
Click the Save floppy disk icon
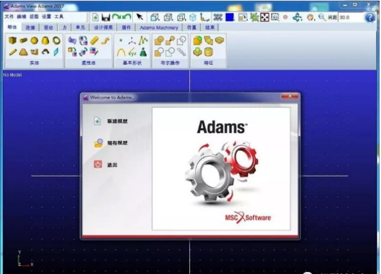point(106,17)
